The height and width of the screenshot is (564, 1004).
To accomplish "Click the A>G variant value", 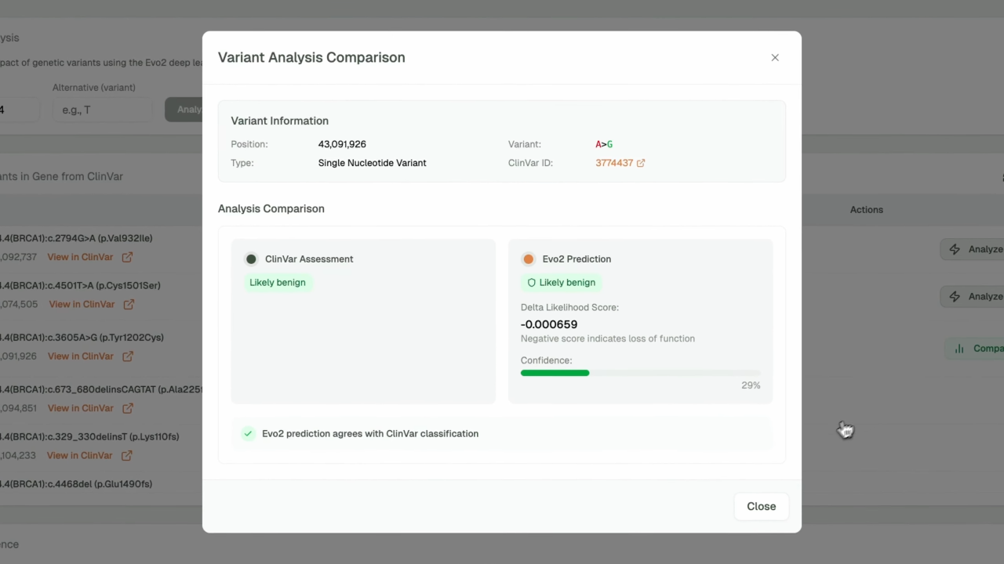I will click(x=604, y=144).
